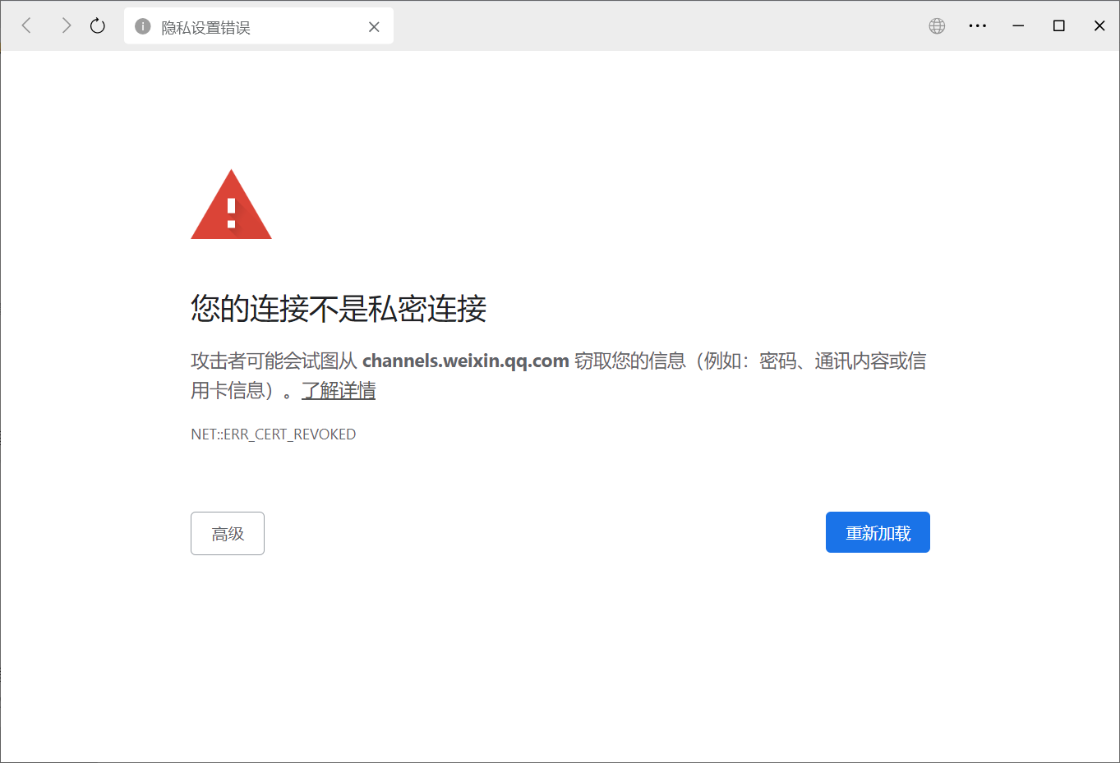Image resolution: width=1120 pixels, height=763 pixels.
Task: Go back with the left arrow
Action: pos(26,26)
